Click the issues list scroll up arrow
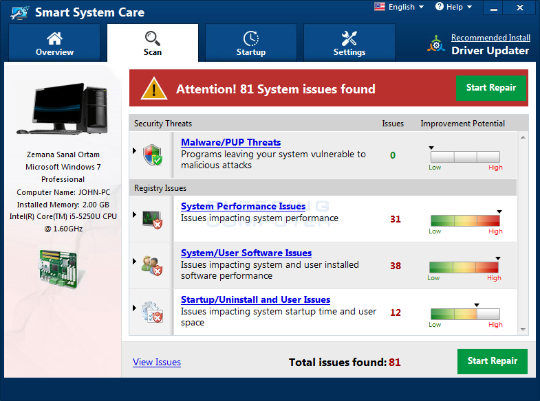The height and width of the screenshot is (401, 540). (x=523, y=137)
